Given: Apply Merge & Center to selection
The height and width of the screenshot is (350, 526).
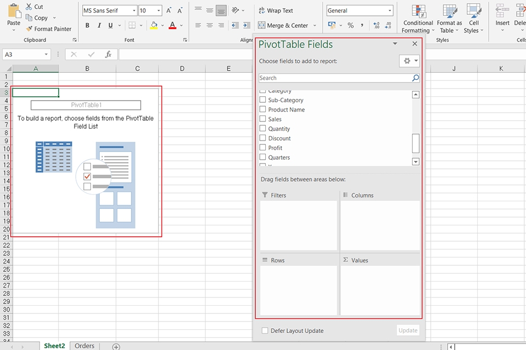Looking at the screenshot, I should click(x=285, y=25).
